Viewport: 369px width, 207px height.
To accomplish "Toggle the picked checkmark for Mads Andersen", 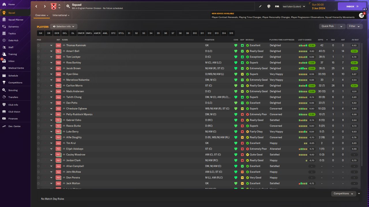I will point(39,91).
